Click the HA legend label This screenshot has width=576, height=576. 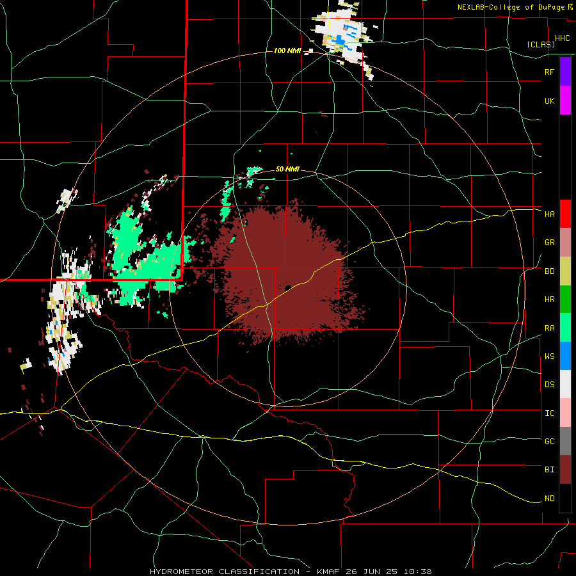click(x=549, y=214)
